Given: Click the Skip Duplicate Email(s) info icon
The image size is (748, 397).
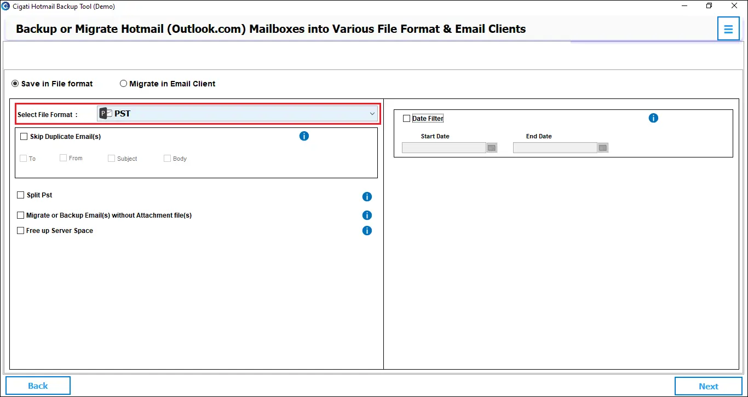Looking at the screenshot, I should click(304, 136).
